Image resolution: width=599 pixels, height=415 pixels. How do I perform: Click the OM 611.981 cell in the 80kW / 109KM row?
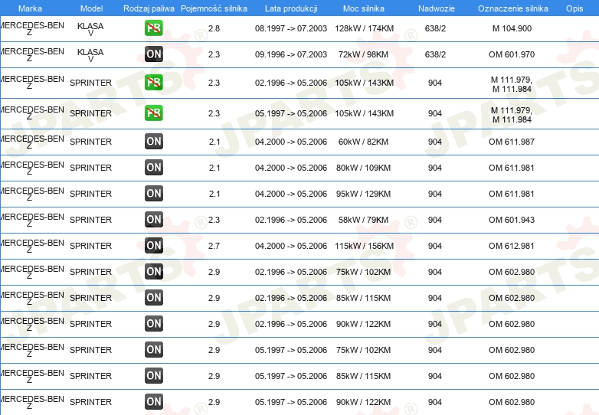[x=512, y=168]
